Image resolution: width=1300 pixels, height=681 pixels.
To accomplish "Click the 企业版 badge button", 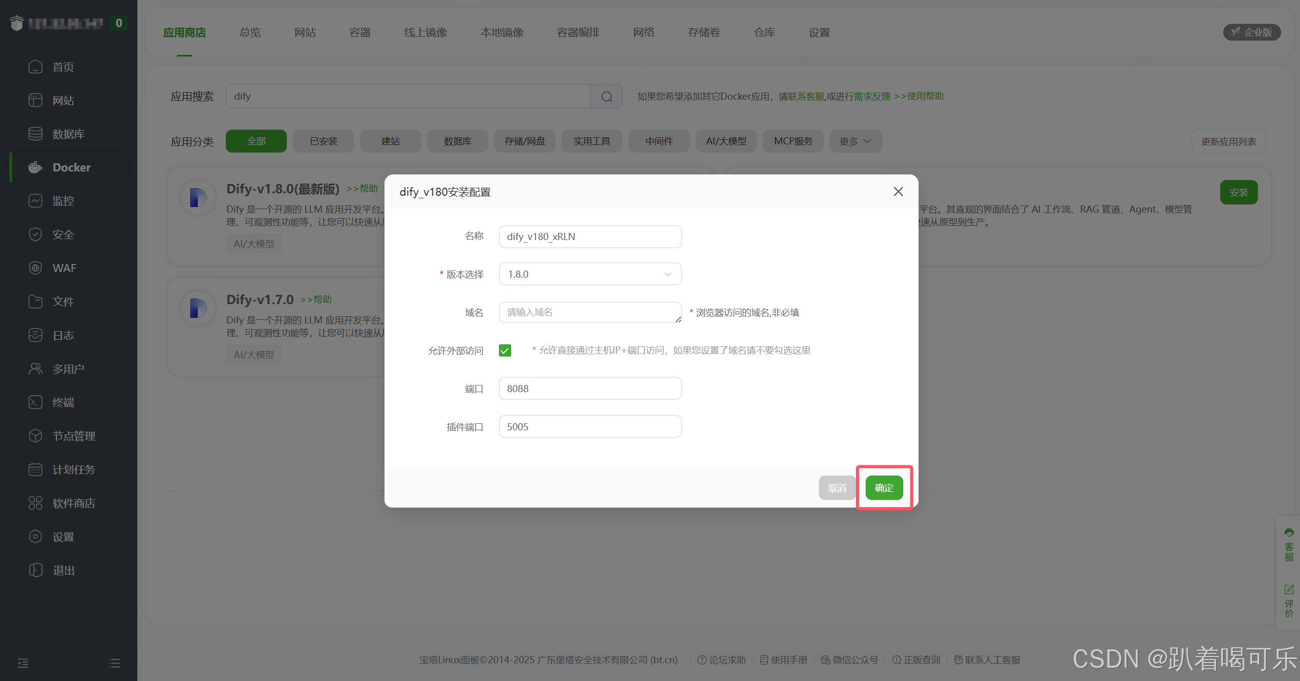I will 1252,32.
